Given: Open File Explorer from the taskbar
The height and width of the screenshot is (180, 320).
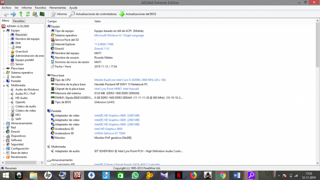Looking at the screenshot, I should click(34, 175).
